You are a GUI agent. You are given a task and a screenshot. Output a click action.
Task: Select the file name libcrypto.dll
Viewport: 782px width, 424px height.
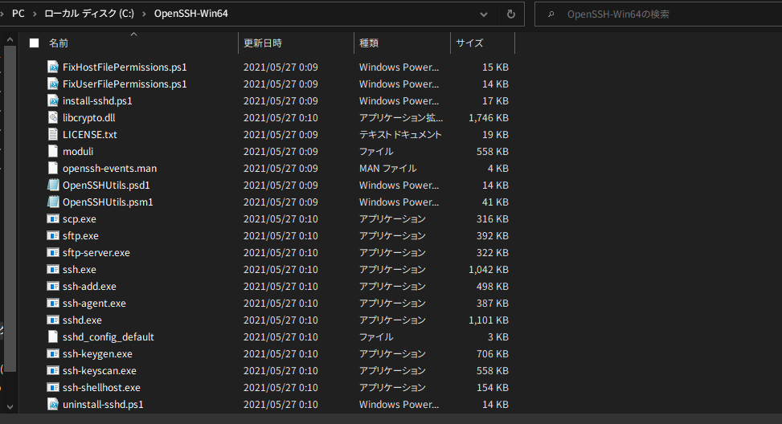coord(88,118)
